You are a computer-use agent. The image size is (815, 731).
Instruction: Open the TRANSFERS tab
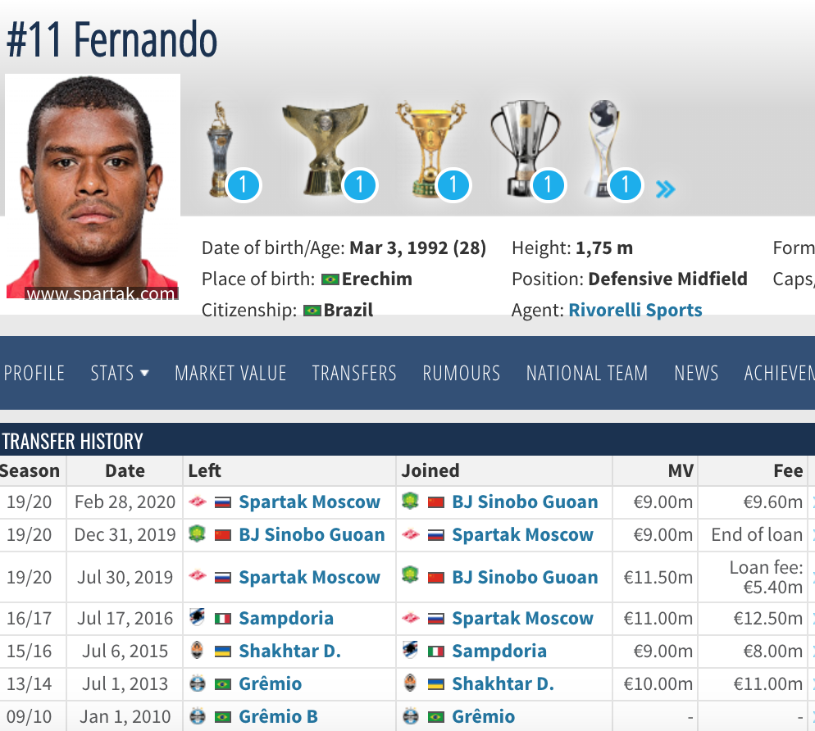point(354,373)
